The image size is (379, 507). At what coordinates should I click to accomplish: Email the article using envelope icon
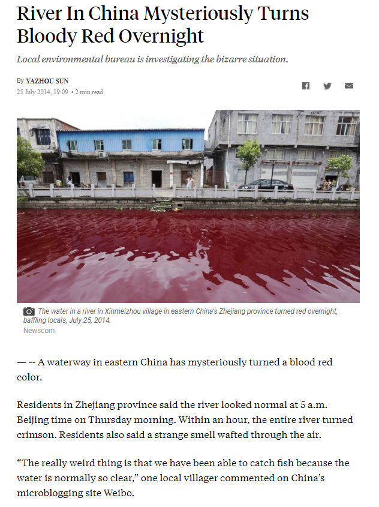349,86
